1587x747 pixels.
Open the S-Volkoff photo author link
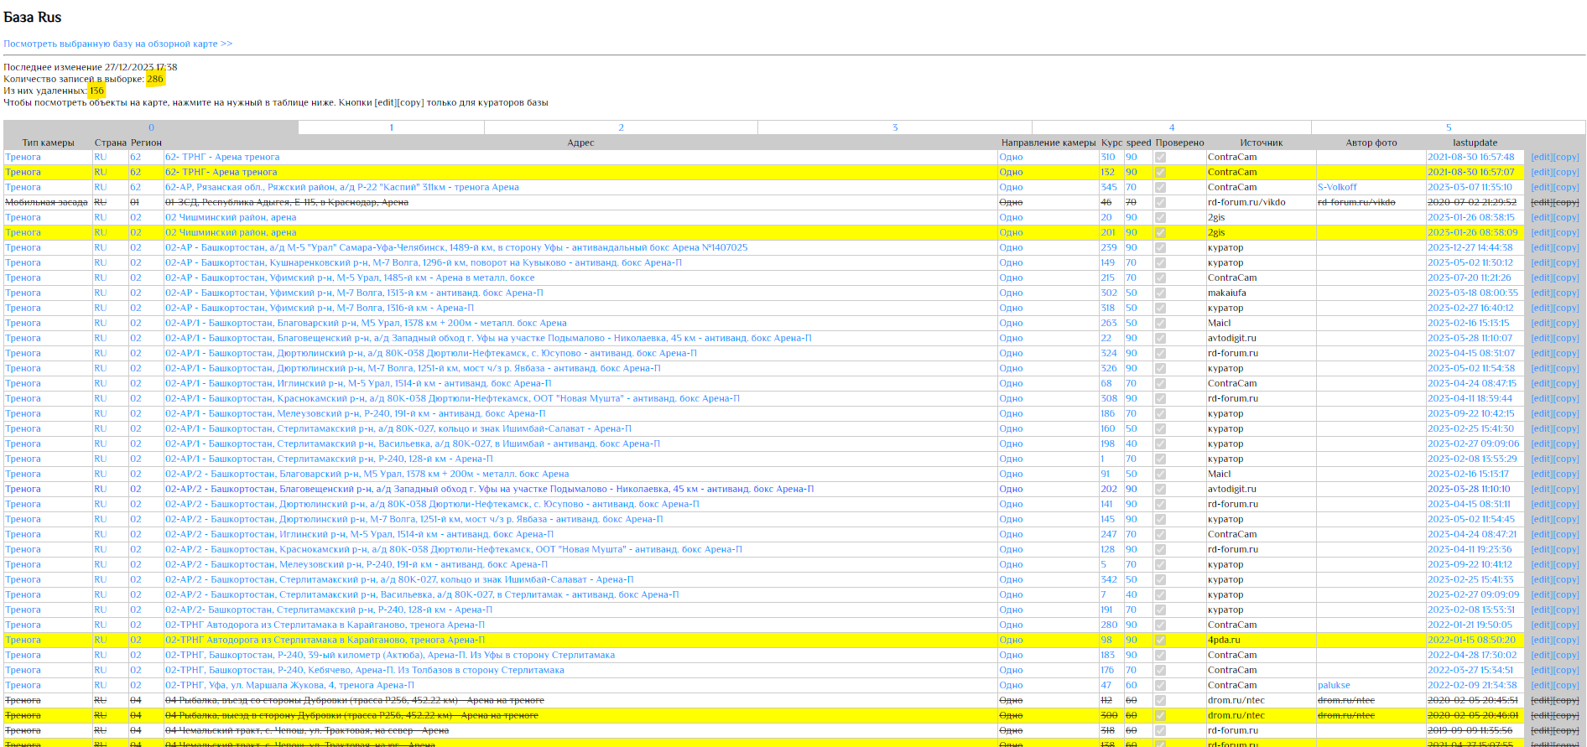1336,188
